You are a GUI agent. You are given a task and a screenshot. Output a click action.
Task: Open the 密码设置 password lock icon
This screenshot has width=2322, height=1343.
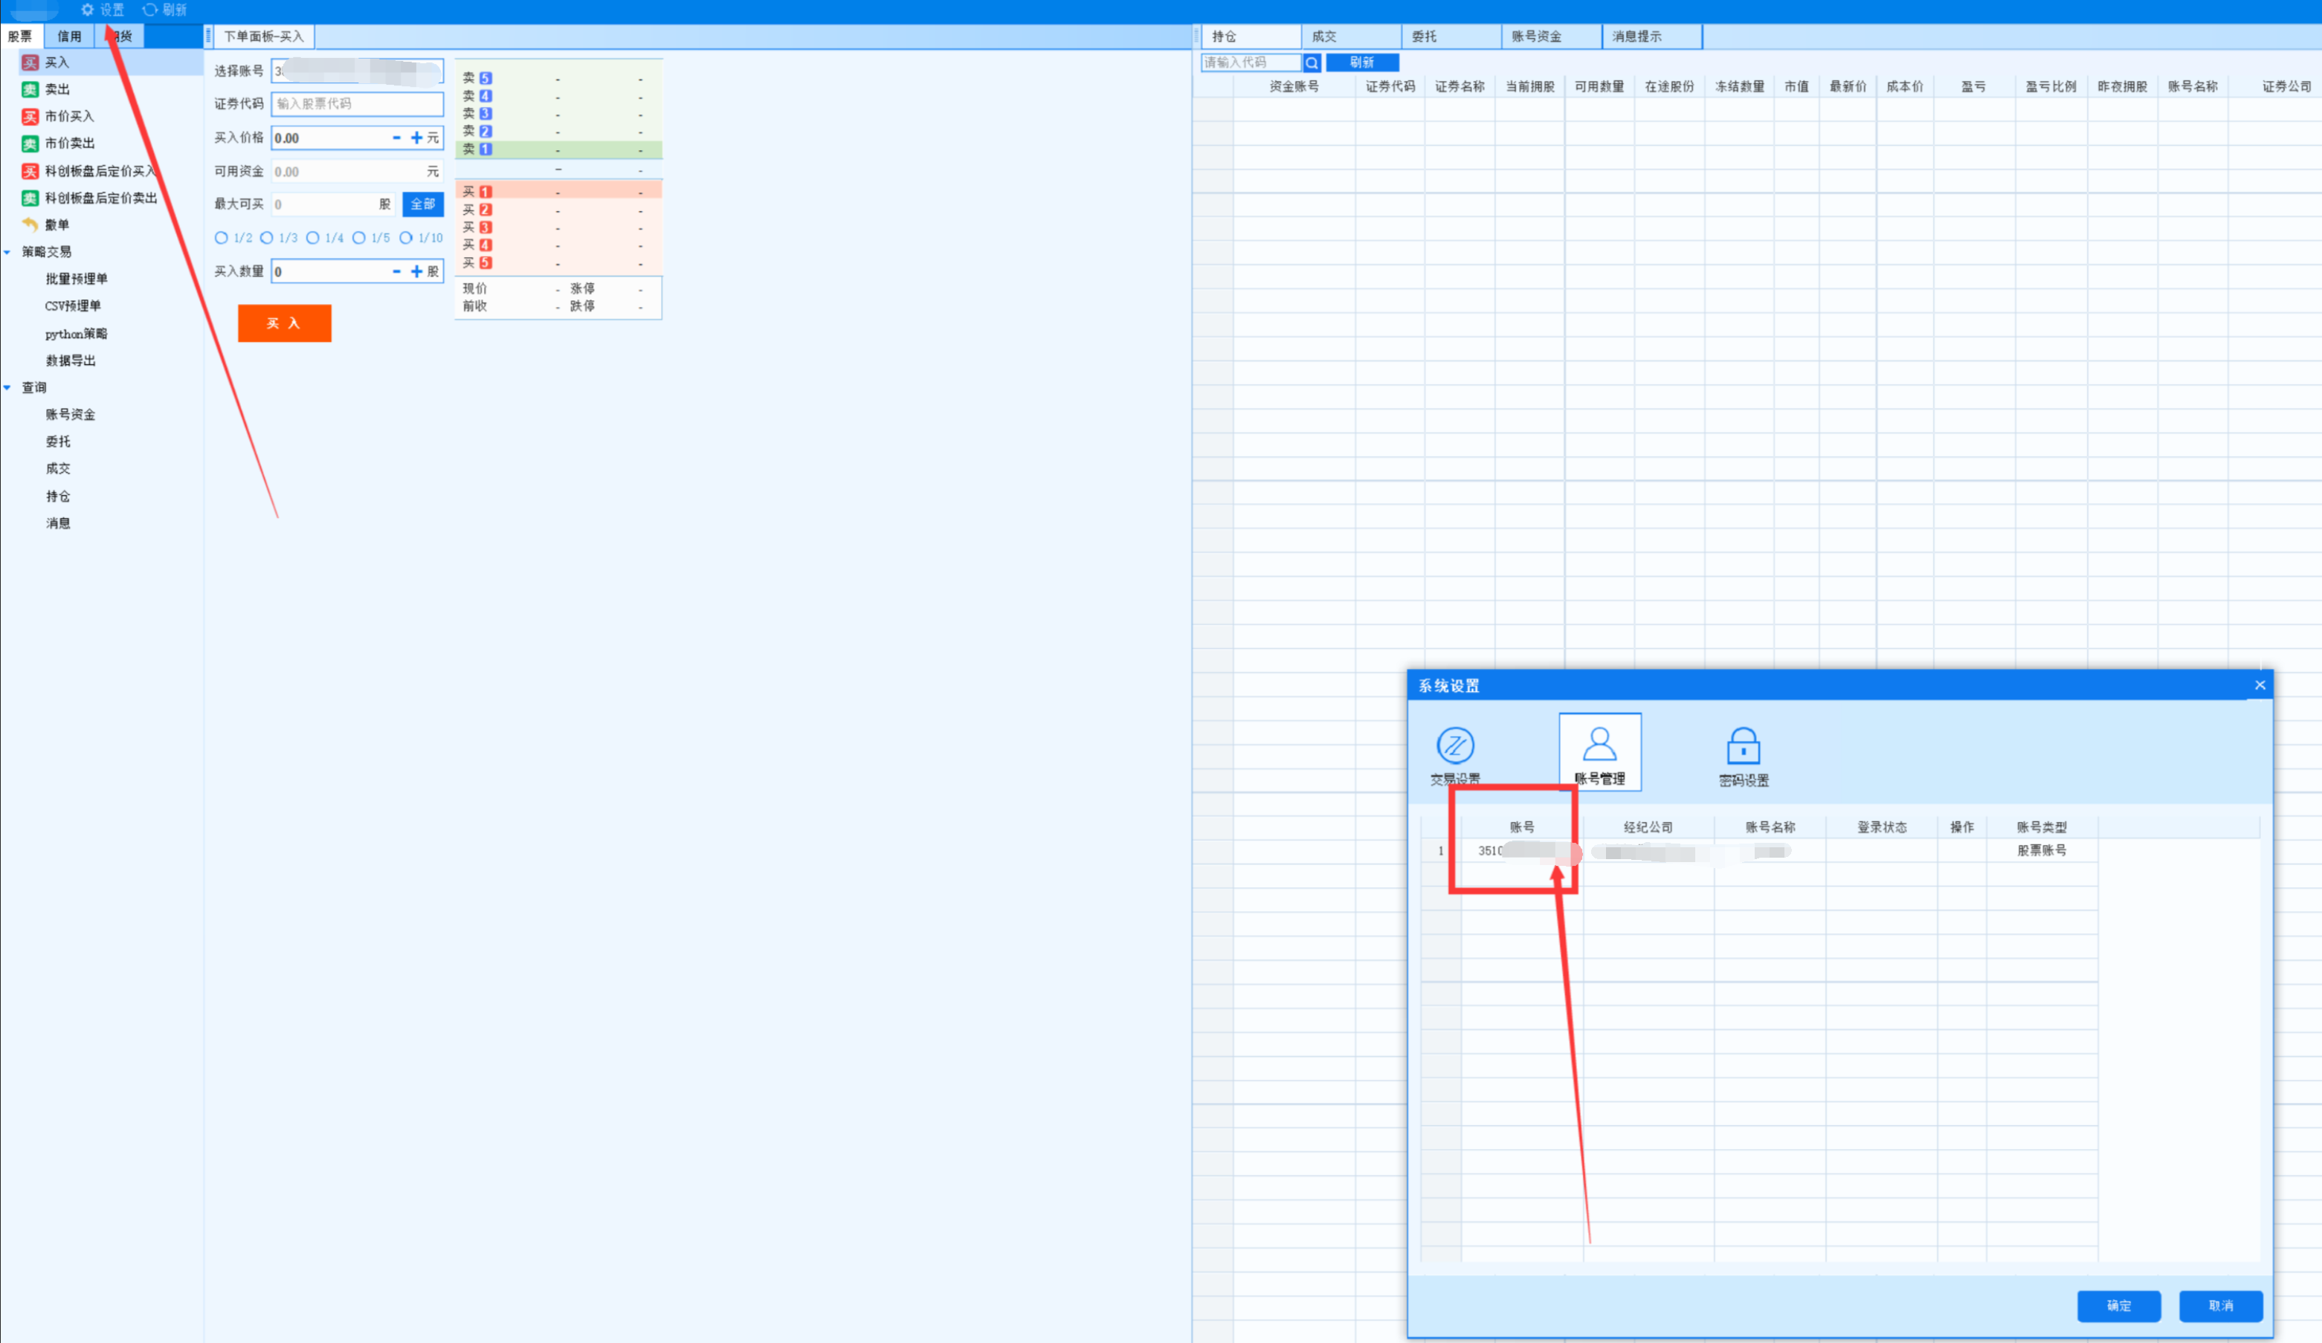(x=1742, y=746)
